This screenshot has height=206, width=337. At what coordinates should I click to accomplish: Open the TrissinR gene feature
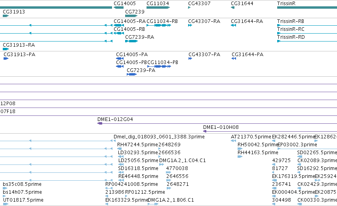307,8
